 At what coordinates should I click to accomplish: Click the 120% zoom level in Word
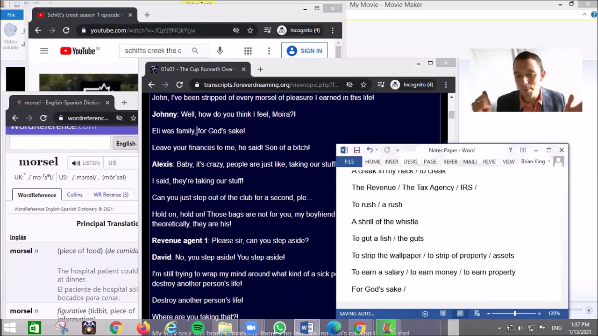click(x=554, y=314)
